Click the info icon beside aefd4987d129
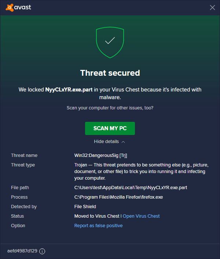This screenshot has width=220, height=259. (x=42, y=251)
